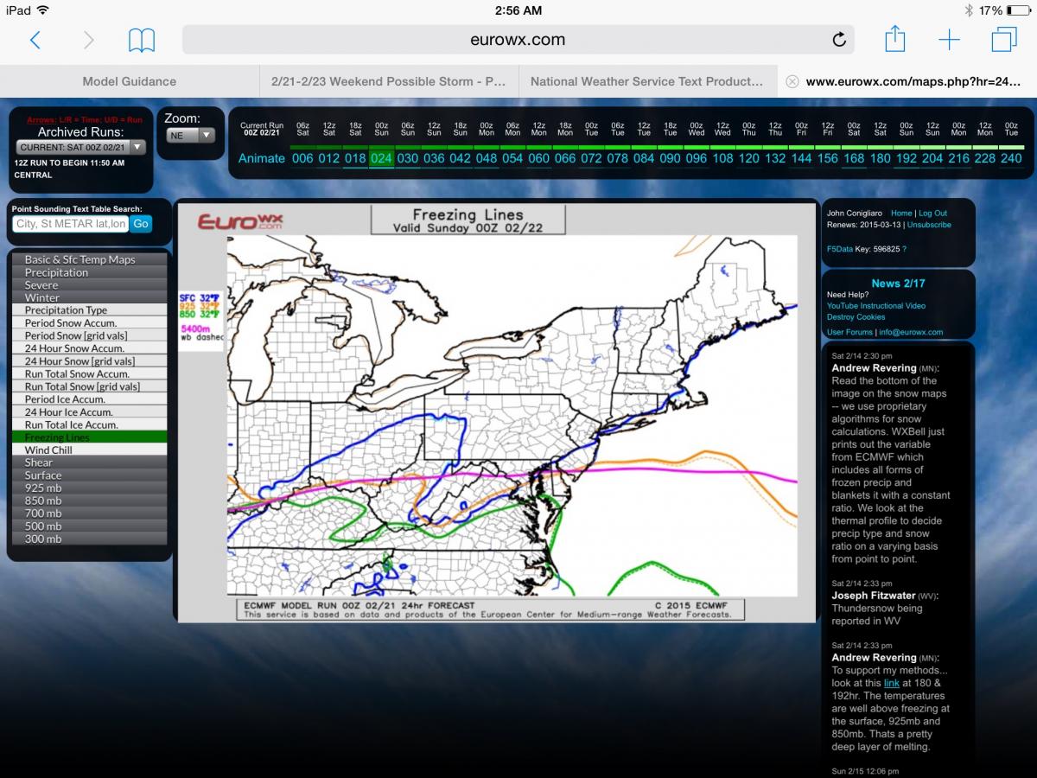The height and width of the screenshot is (778, 1037).
Task: Expand the Precipitation menu section
Action: point(89,272)
